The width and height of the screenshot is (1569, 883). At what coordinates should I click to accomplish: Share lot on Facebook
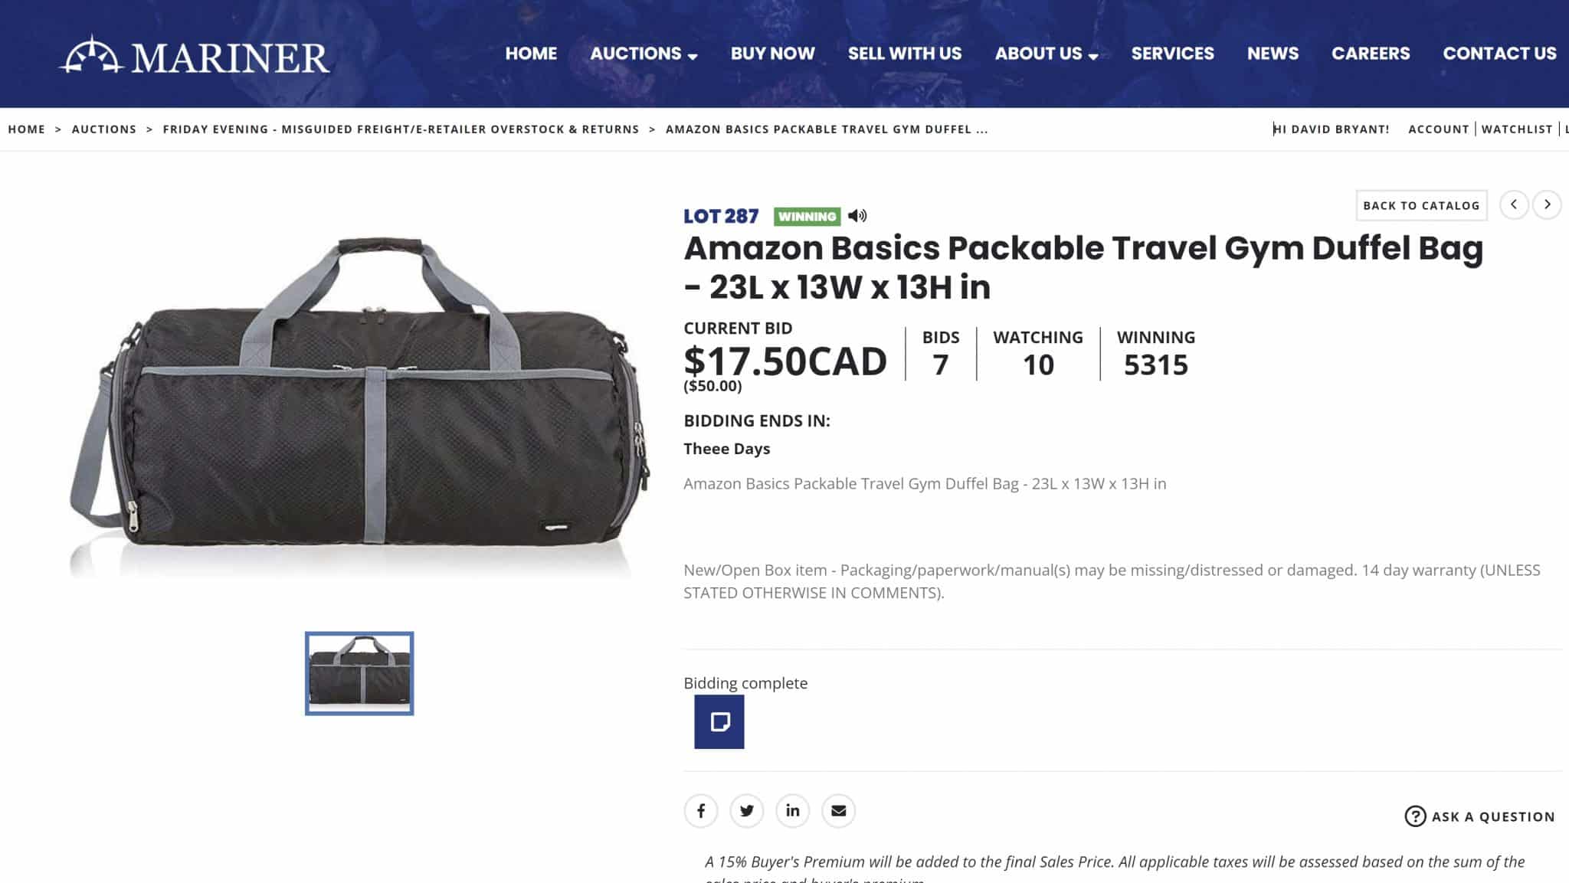point(701,810)
